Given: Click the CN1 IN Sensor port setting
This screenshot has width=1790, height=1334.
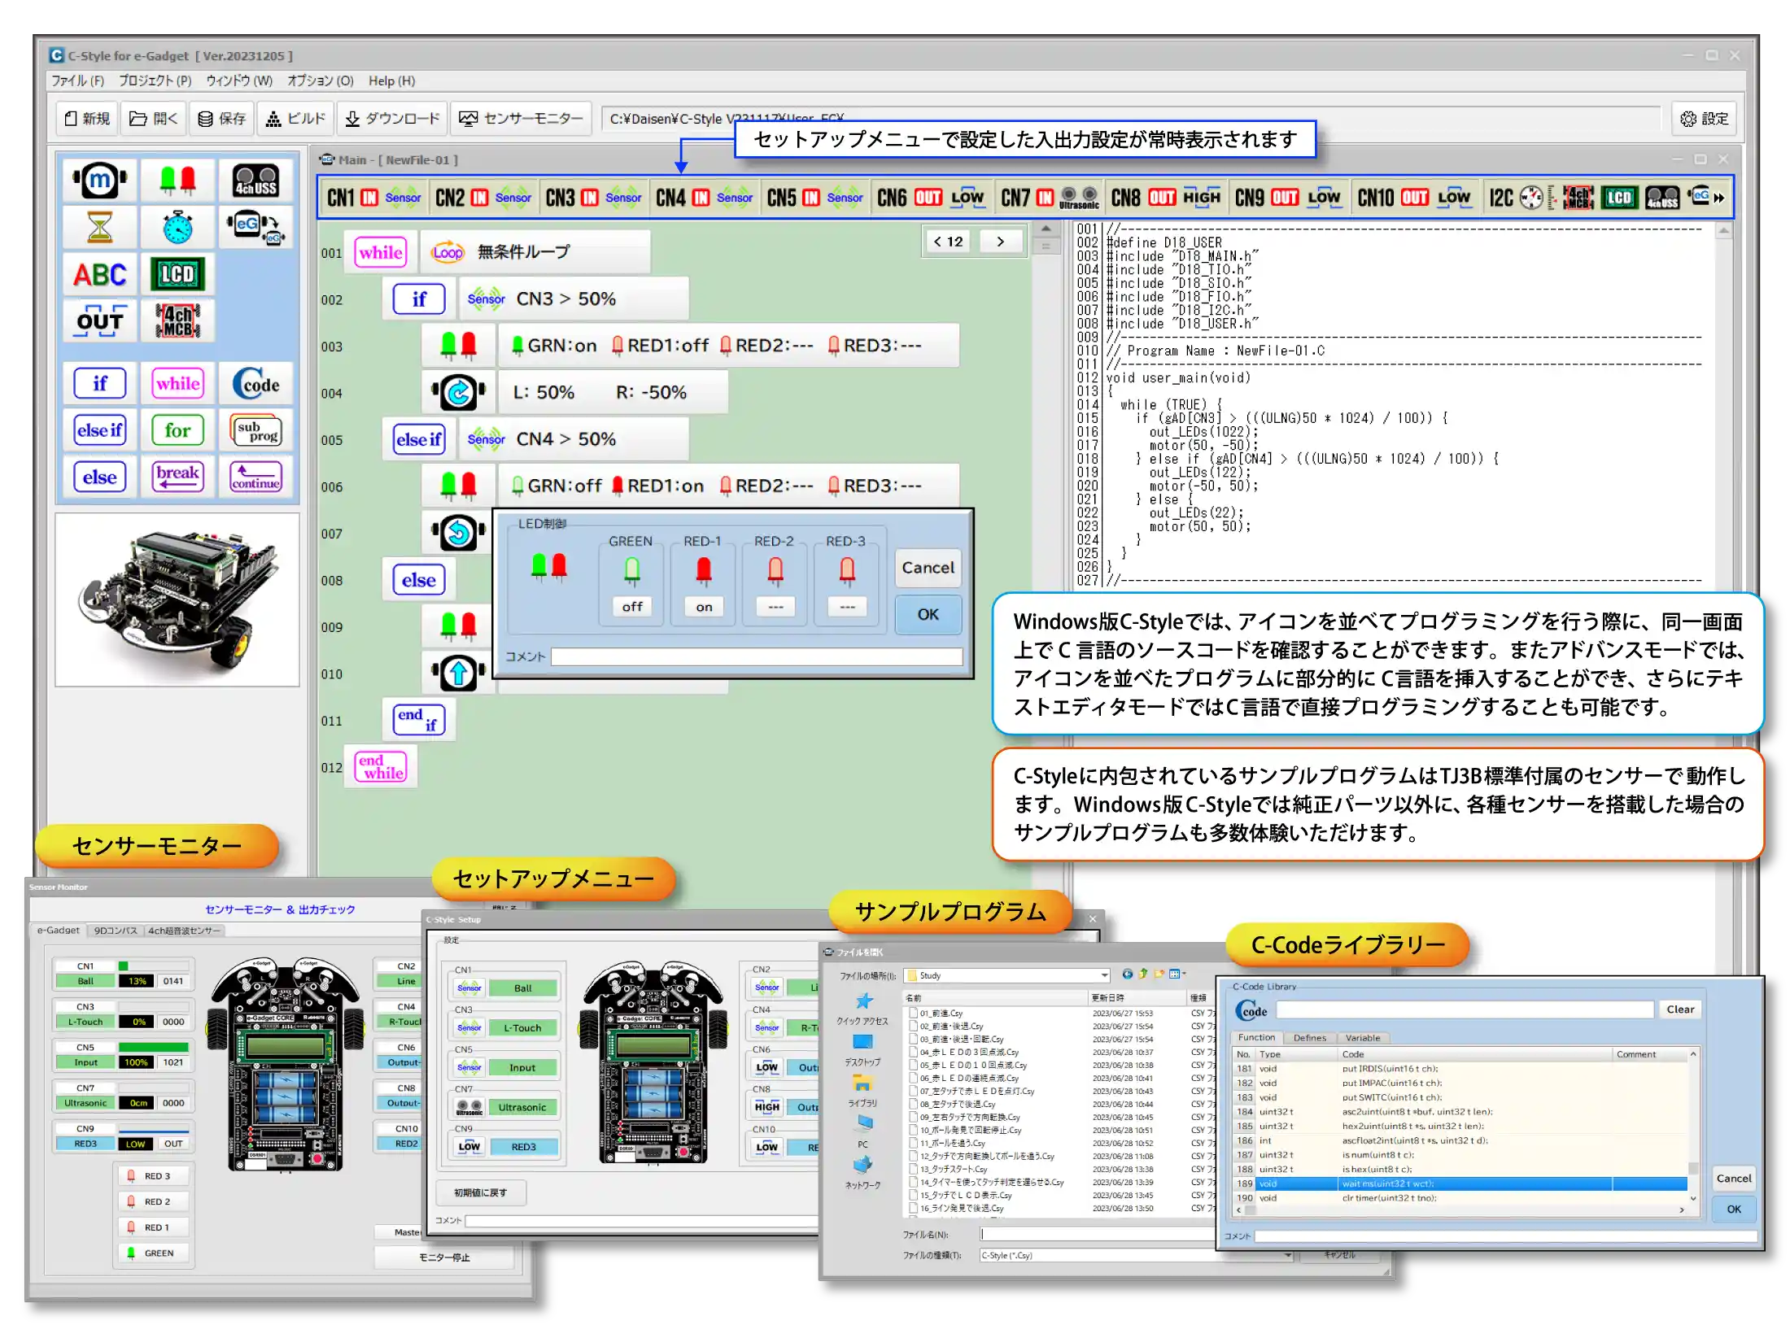Looking at the screenshot, I should click(x=373, y=198).
